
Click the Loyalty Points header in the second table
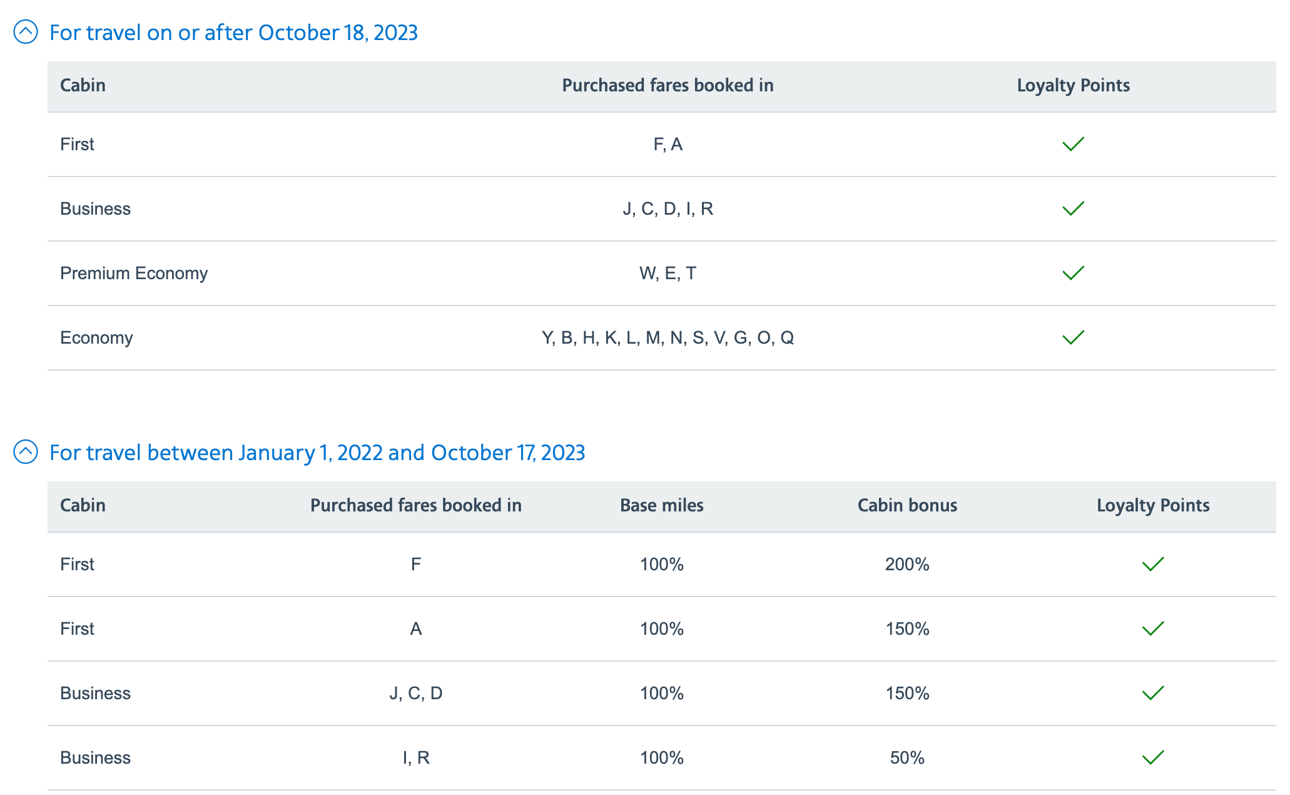1152,506
